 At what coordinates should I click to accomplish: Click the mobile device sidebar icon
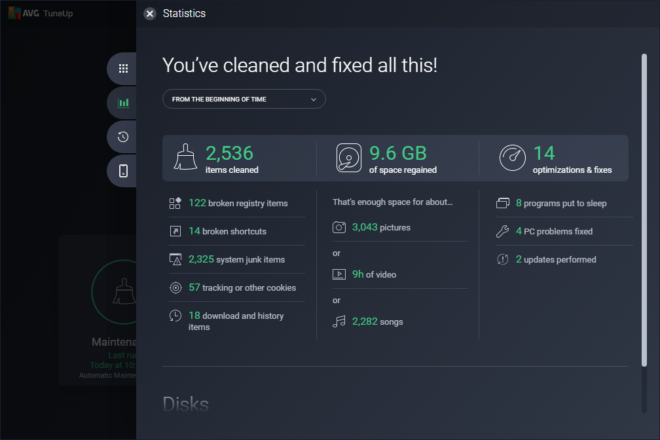coord(122,170)
